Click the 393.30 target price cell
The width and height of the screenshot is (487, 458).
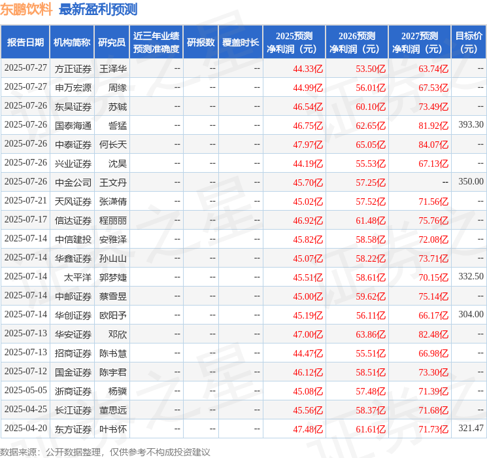(471, 125)
